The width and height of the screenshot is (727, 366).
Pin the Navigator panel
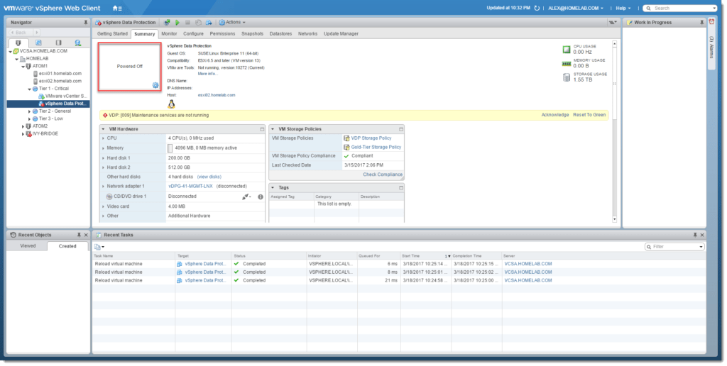coord(85,22)
